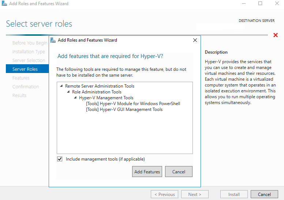Click the Hyper-V description text

[x=240, y=82]
